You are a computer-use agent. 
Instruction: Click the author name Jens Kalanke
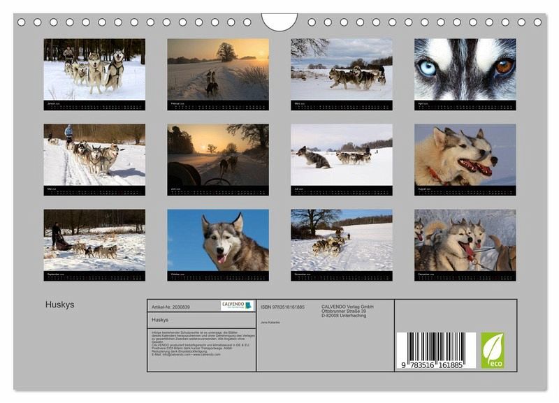click(x=269, y=321)
